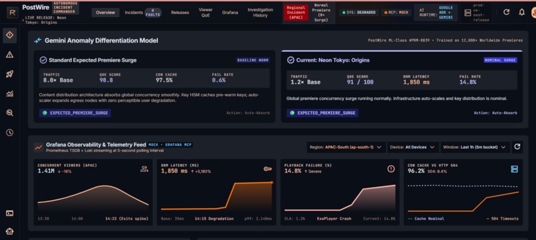
Task: Click the Cache Nominal legend label
Action: (426, 219)
